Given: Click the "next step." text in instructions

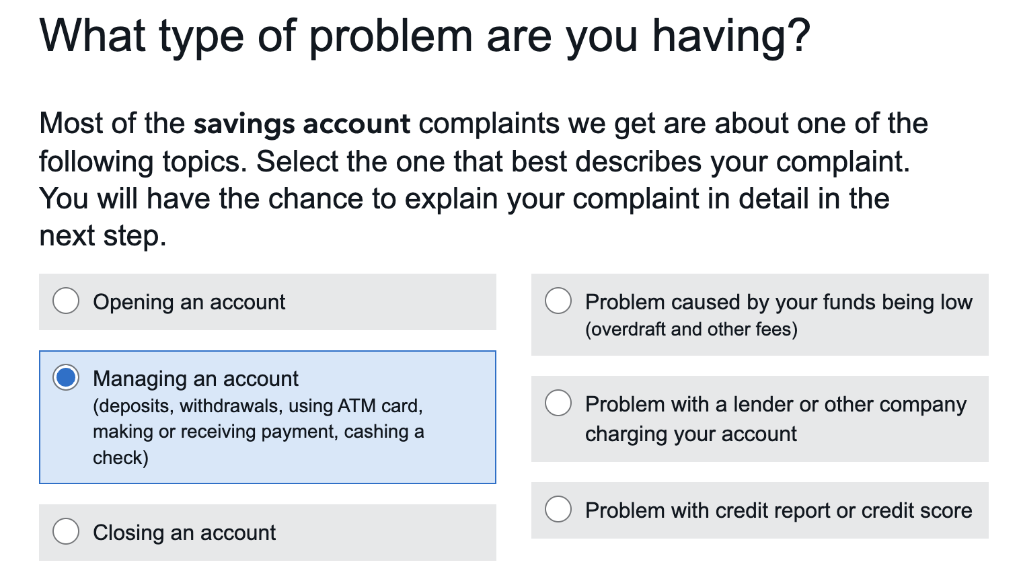Looking at the screenshot, I should (x=102, y=236).
